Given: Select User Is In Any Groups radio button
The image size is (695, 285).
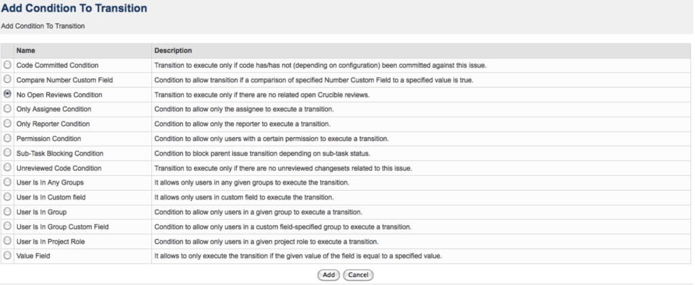Looking at the screenshot, I should 7,182.
